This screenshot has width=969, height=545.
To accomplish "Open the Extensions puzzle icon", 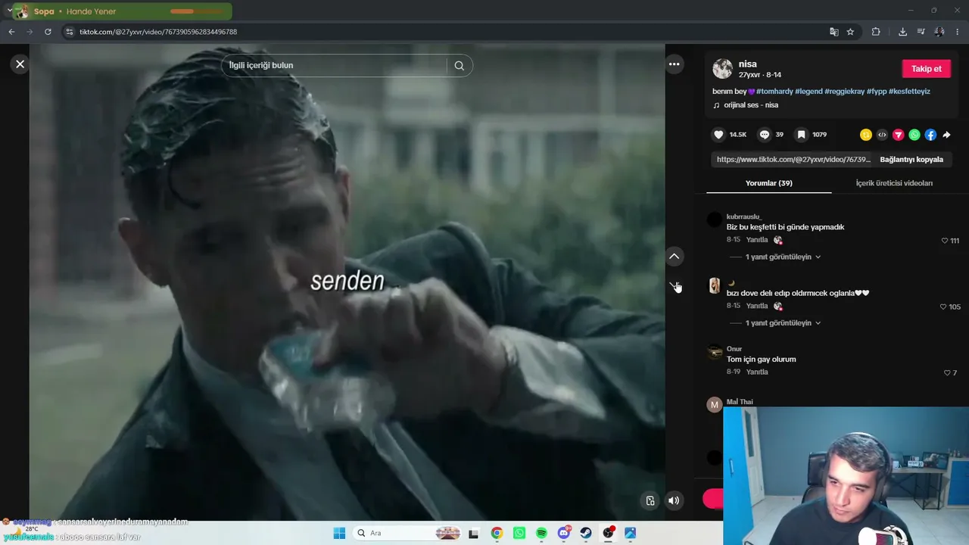I will (876, 32).
